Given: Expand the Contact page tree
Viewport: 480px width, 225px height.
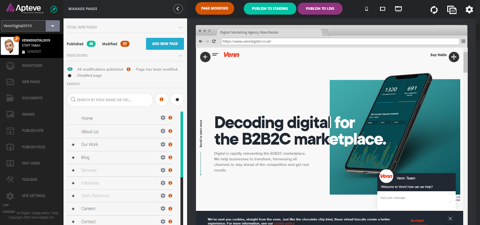Looking at the screenshot, I should pyautogui.click(x=73, y=222).
